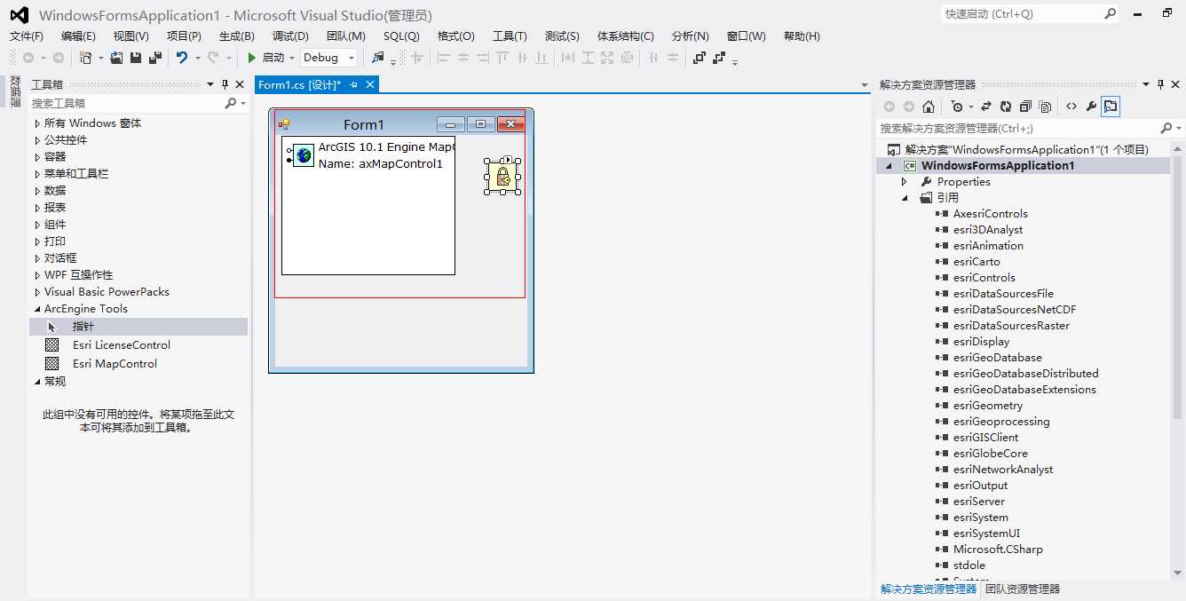1186x601 pixels.
Task: Click Pending Changes Filter clock icon
Action: pyautogui.click(x=957, y=107)
